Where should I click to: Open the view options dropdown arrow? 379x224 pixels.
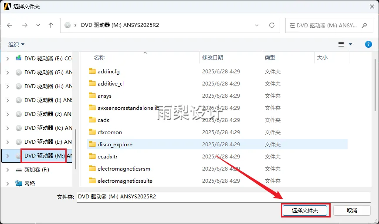350,44
